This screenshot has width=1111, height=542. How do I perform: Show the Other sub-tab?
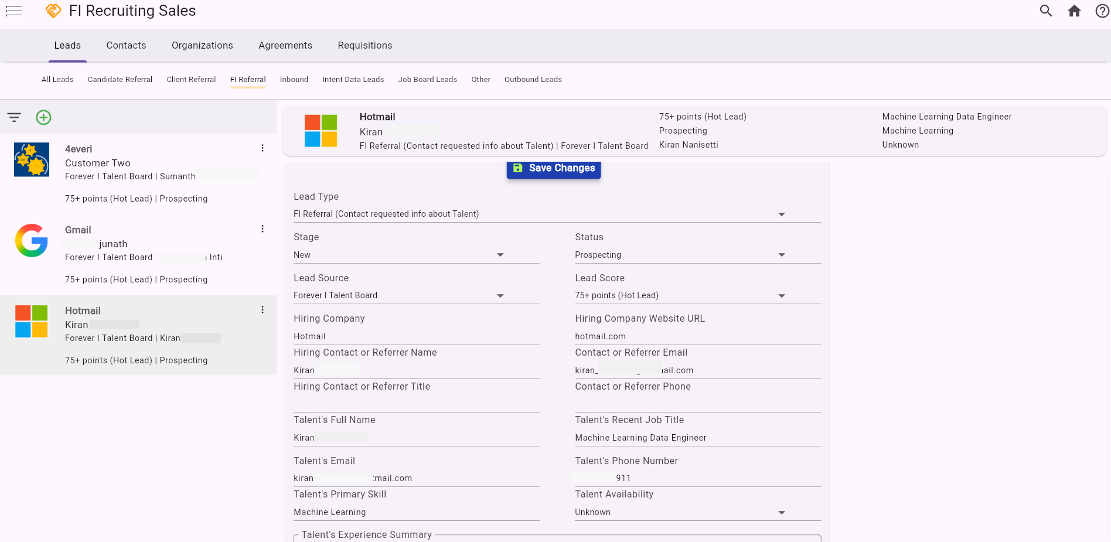tap(481, 80)
